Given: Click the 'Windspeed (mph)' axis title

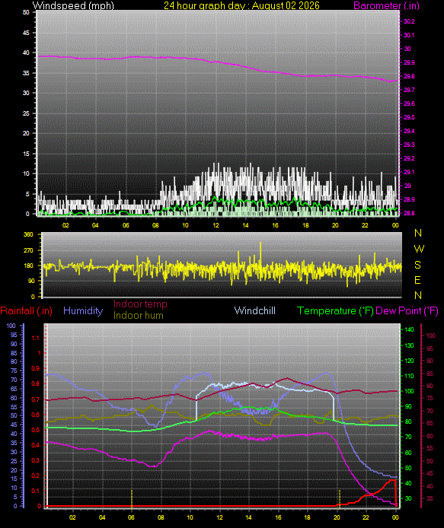Looking at the screenshot, I should [x=73, y=5].
